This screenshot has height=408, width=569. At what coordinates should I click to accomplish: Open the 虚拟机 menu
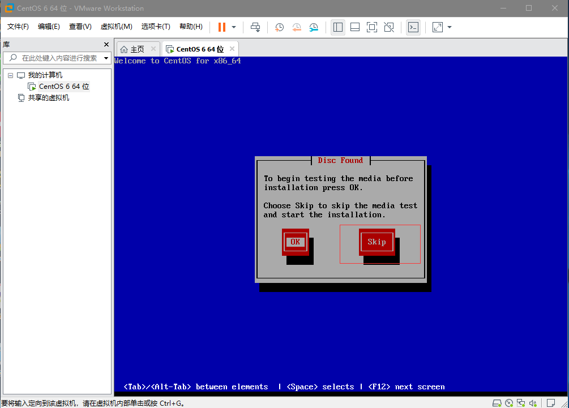(117, 26)
